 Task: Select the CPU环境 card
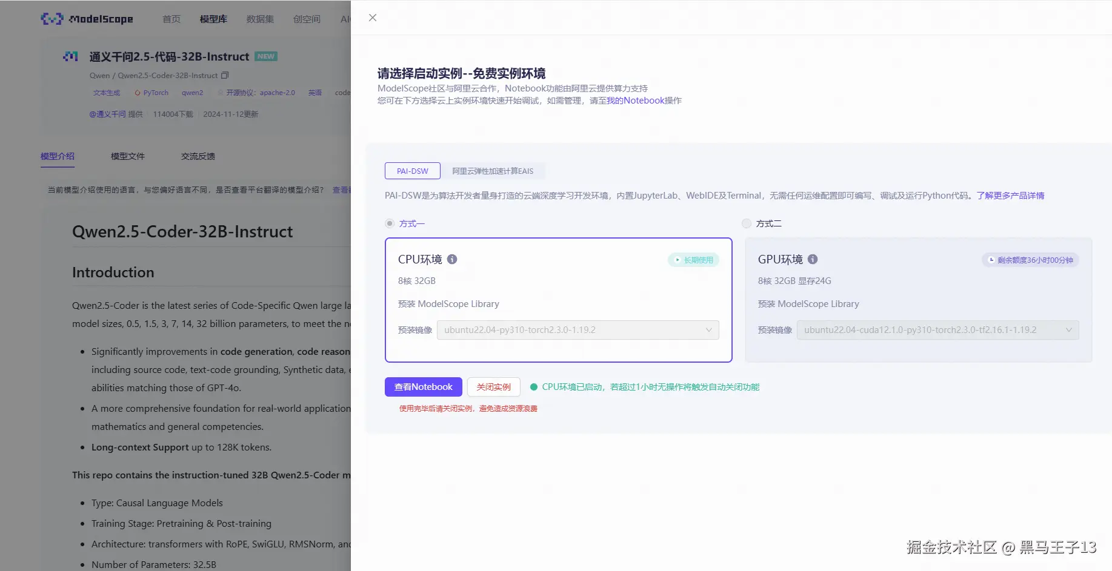click(x=559, y=300)
